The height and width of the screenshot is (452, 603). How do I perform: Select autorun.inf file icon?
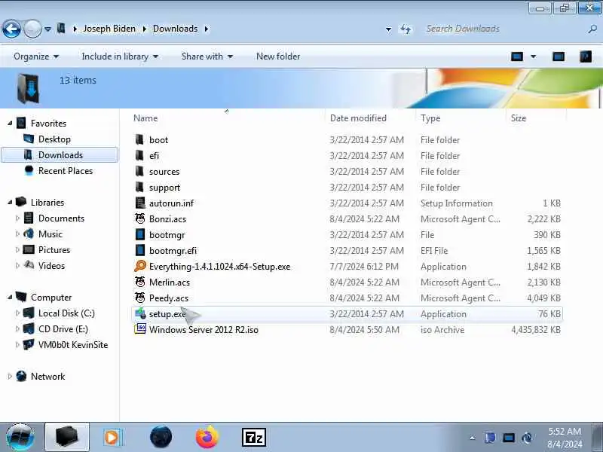click(140, 203)
